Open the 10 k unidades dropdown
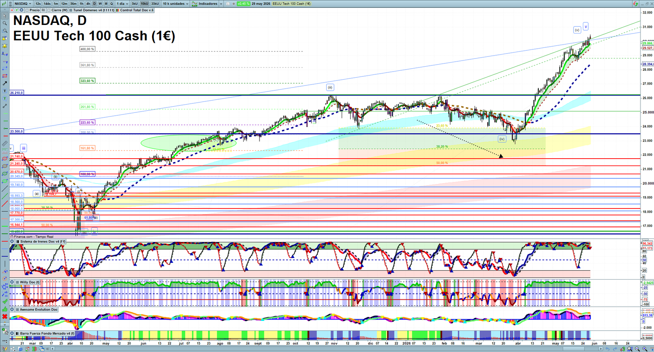 tap(176, 4)
